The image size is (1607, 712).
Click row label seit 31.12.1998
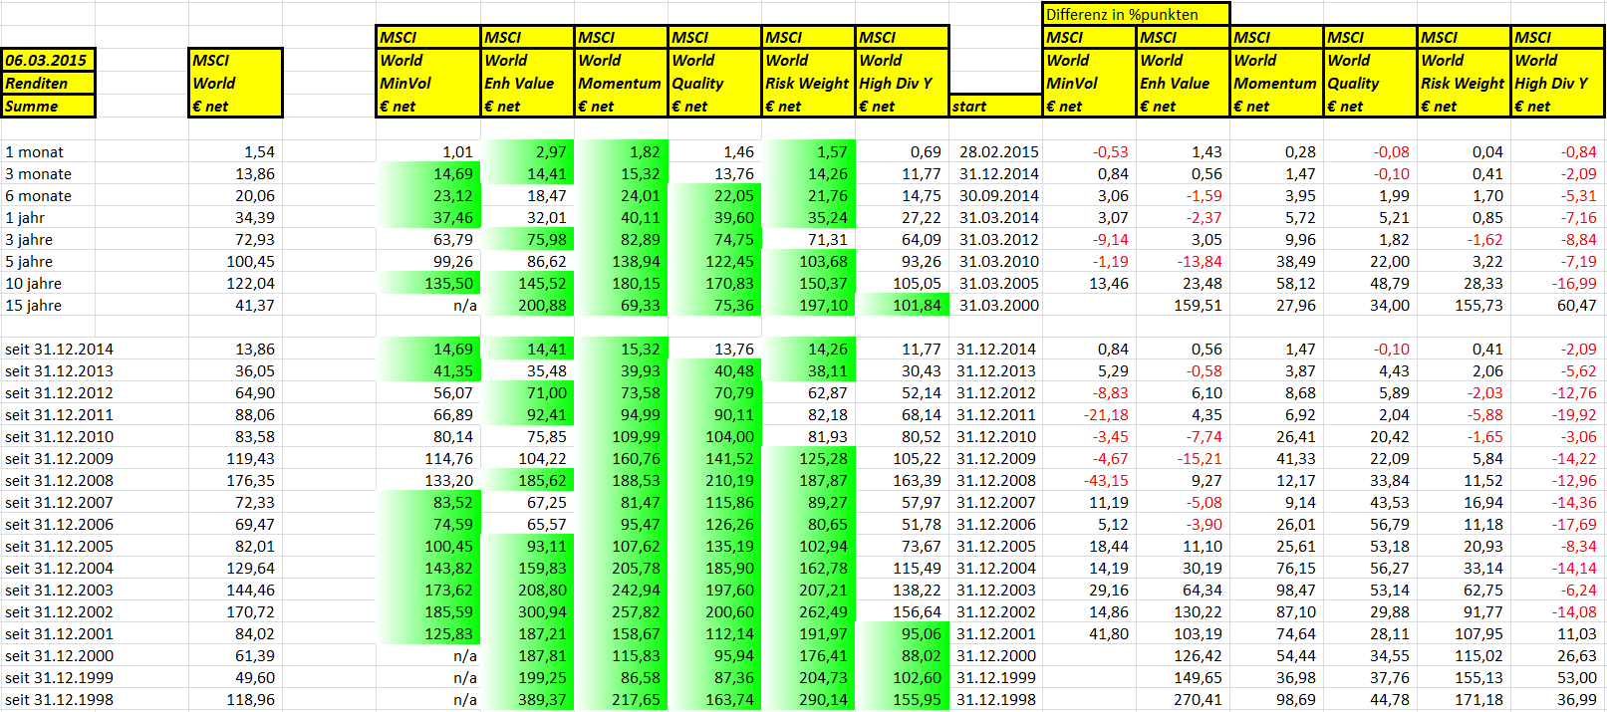tap(59, 700)
